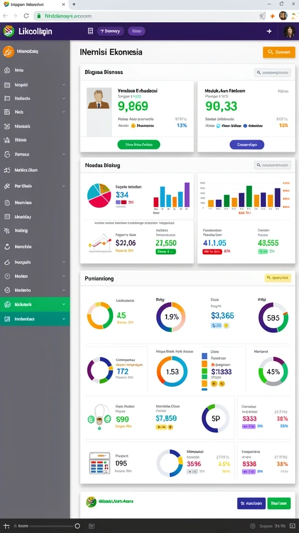Image resolution: width=299 pixels, height=533 pixels.
Task: Click the orange circular sidebar profile icon
Action: pos(8,52)
